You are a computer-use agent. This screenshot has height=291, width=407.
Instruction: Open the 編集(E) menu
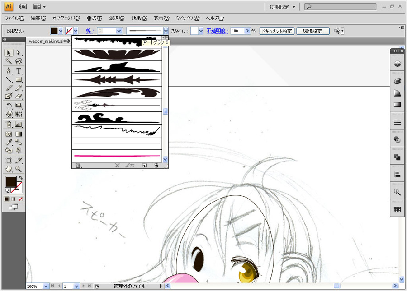38,18
